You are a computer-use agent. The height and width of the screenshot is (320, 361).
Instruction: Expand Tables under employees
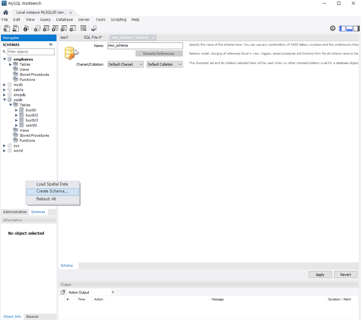click(10, 64)
